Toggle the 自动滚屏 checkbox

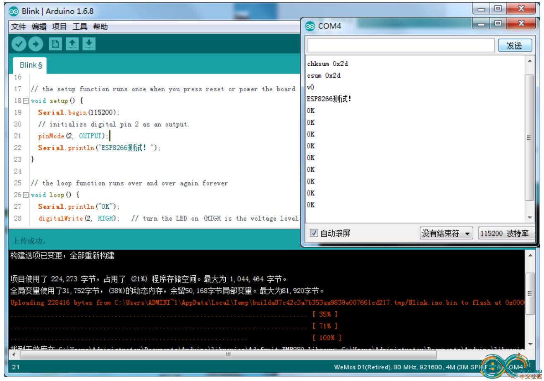pyautogui.click(x=314, y=233)
